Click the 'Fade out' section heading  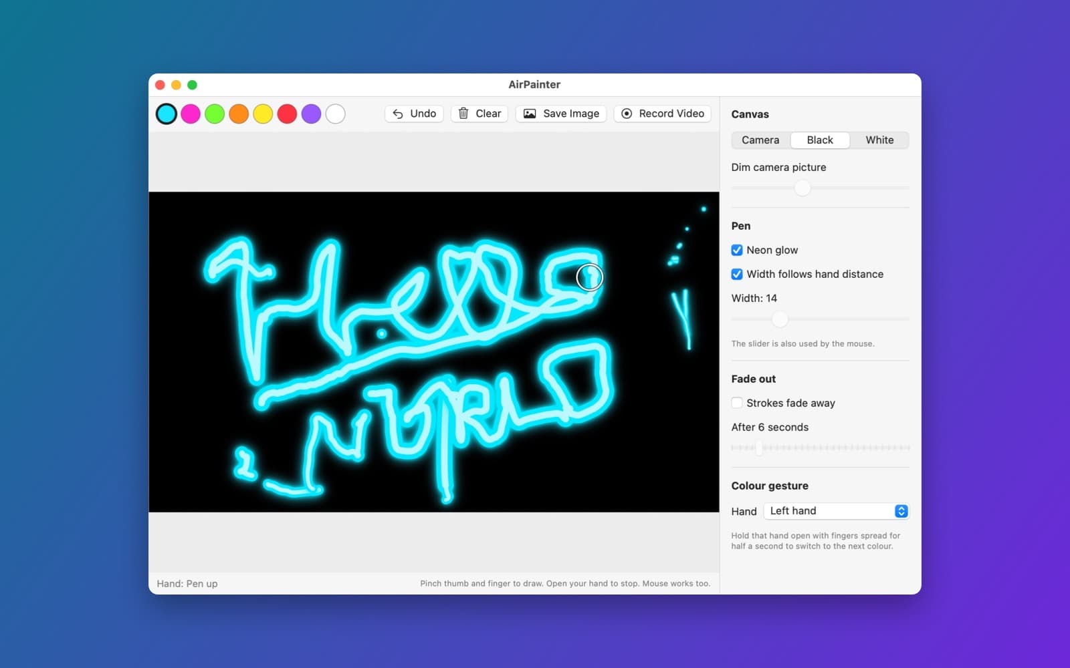coord(754,379)
